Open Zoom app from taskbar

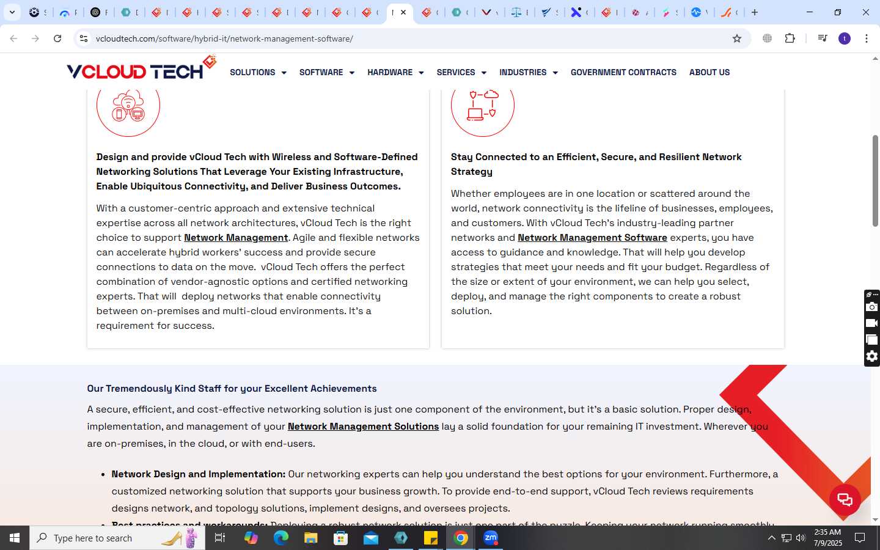[491, 538]
